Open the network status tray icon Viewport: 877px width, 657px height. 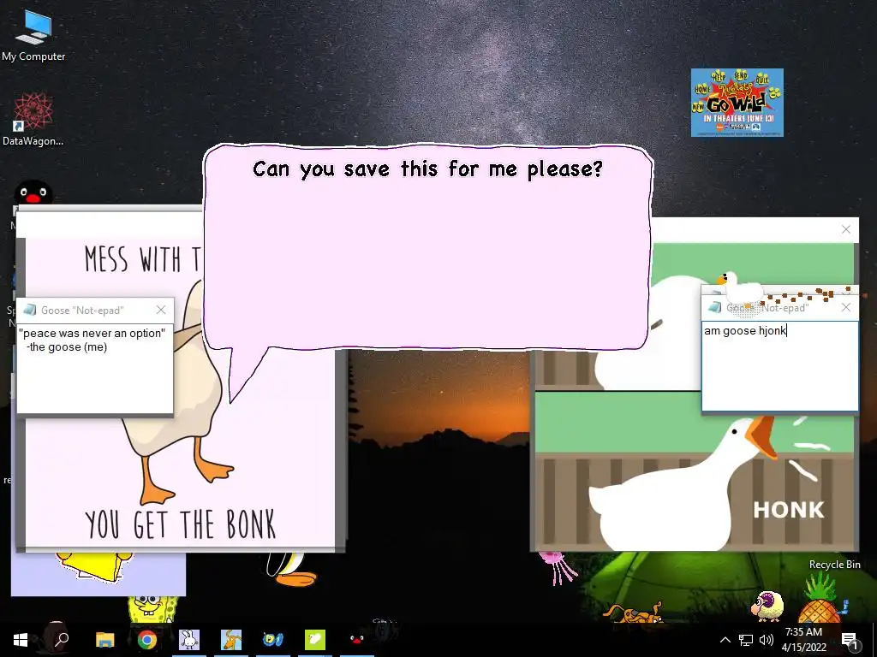click(746, 640)
